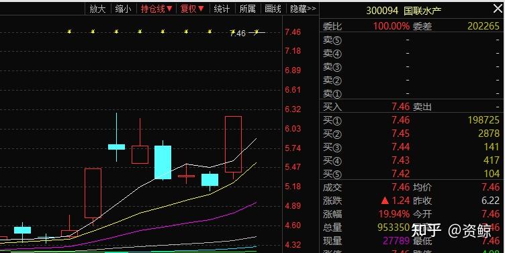
Task: Click the 卖出 label
Action: pos(422,107)
